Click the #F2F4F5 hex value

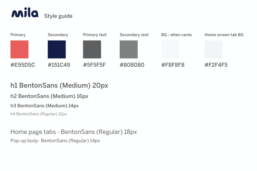tap(216, 65)
